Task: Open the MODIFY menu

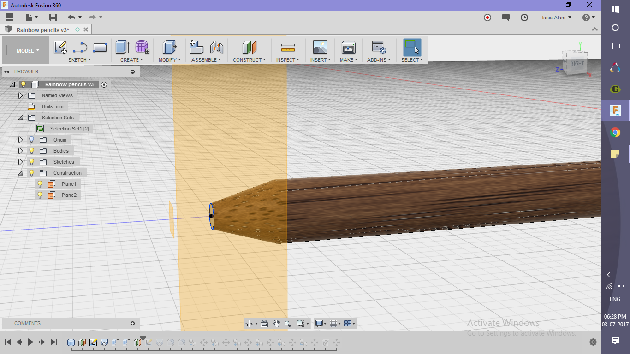Action: [x=170, y=60]
